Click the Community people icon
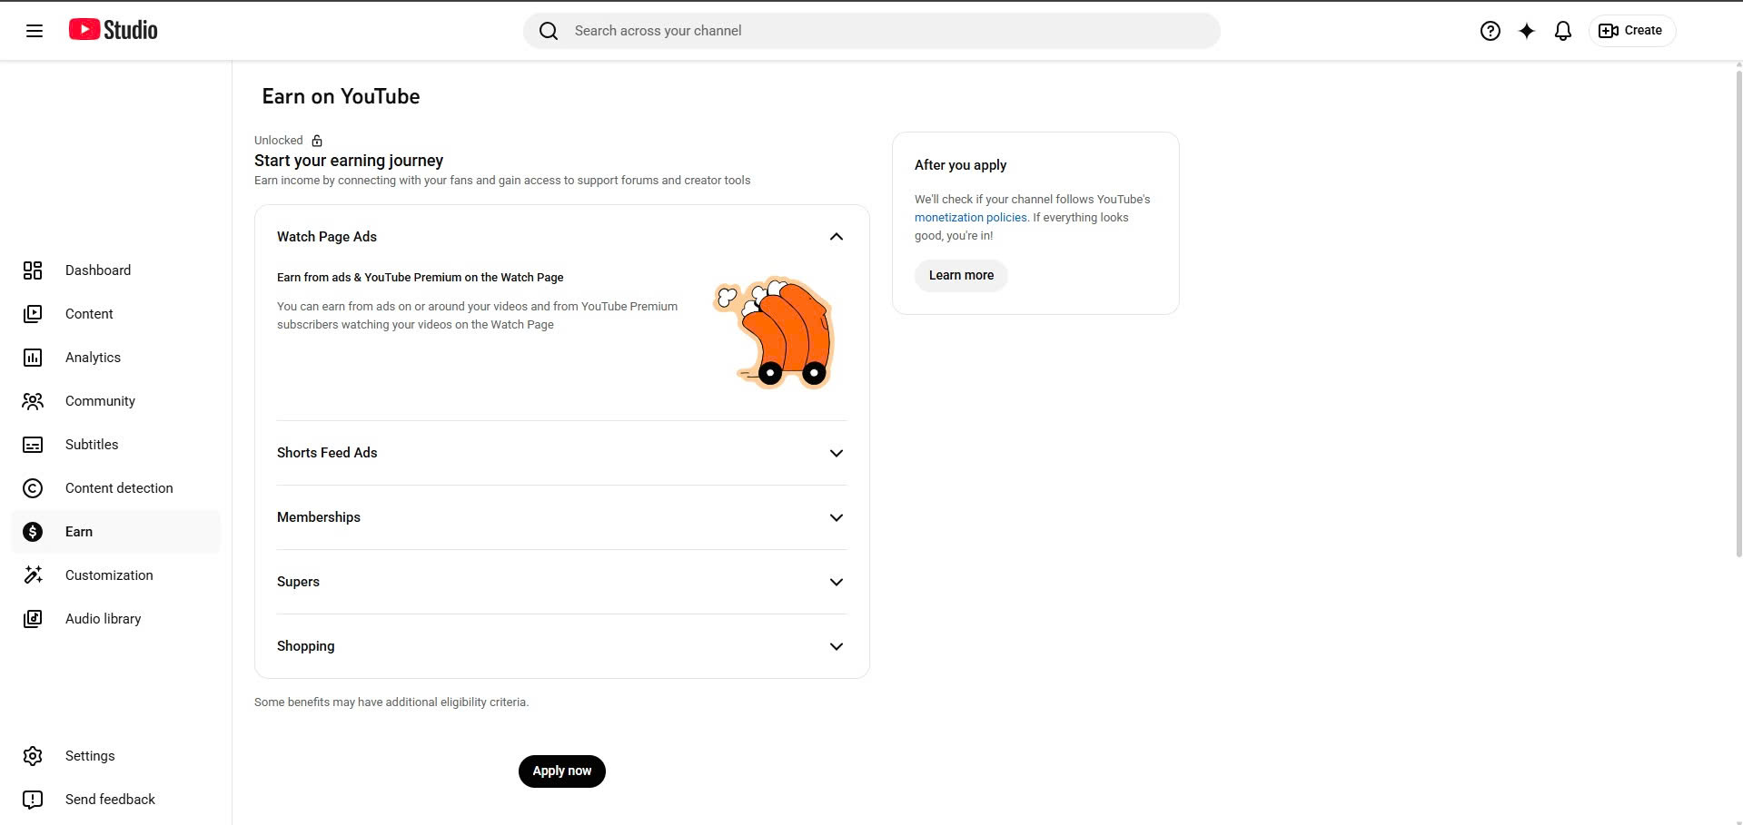This screenshot has height=825, width=1743. 33,401
